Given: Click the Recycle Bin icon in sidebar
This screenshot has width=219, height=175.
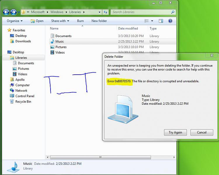Looking at the screenshot, I should 12,101.
